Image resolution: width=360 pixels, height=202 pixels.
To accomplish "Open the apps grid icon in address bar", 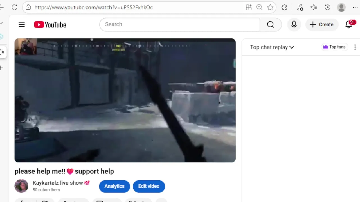I will 249,8.
